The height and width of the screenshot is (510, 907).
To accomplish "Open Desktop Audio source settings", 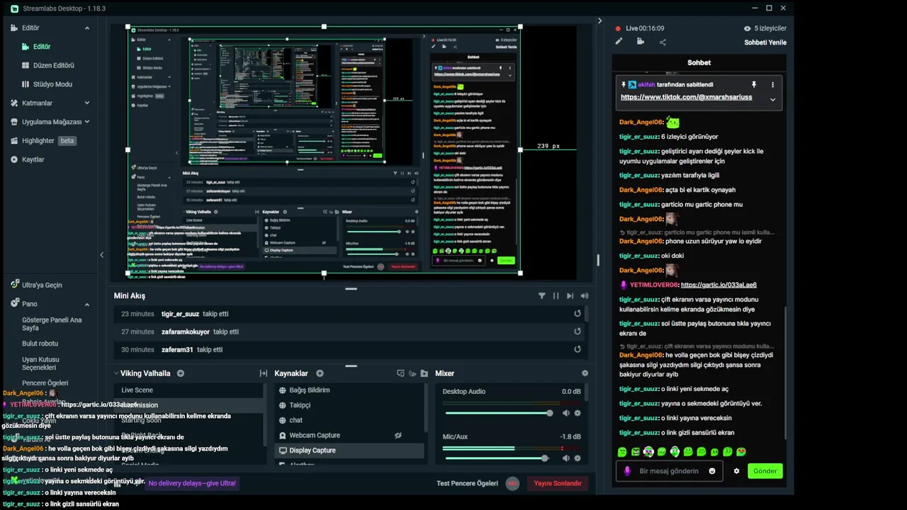I will pyautogui.click(x=578, y=413).
